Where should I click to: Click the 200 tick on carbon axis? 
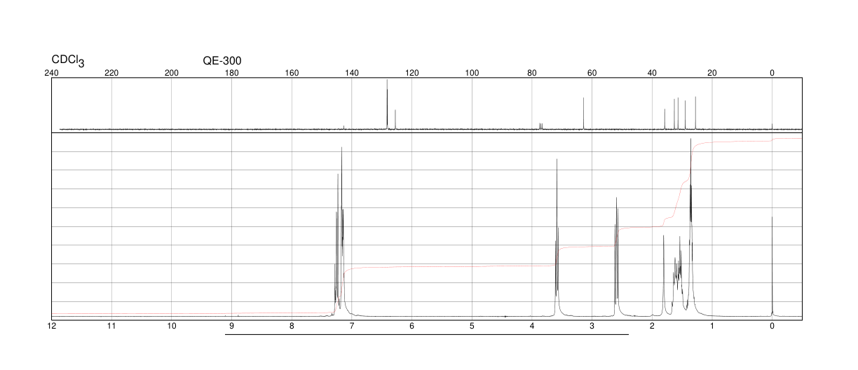click(x=172, y=74)
